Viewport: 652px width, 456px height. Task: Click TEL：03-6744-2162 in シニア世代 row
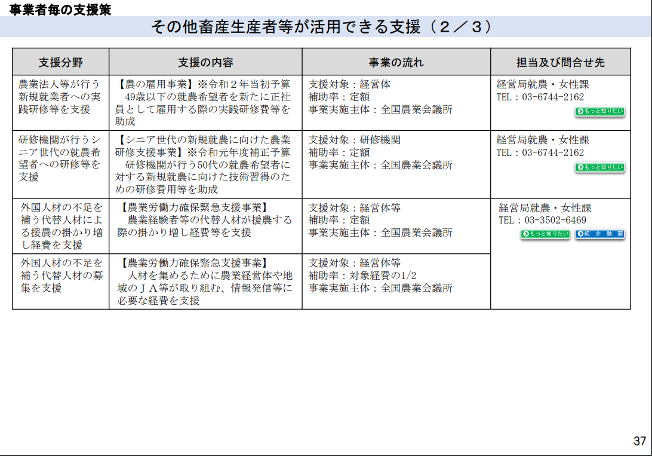[x=540, y=152]
